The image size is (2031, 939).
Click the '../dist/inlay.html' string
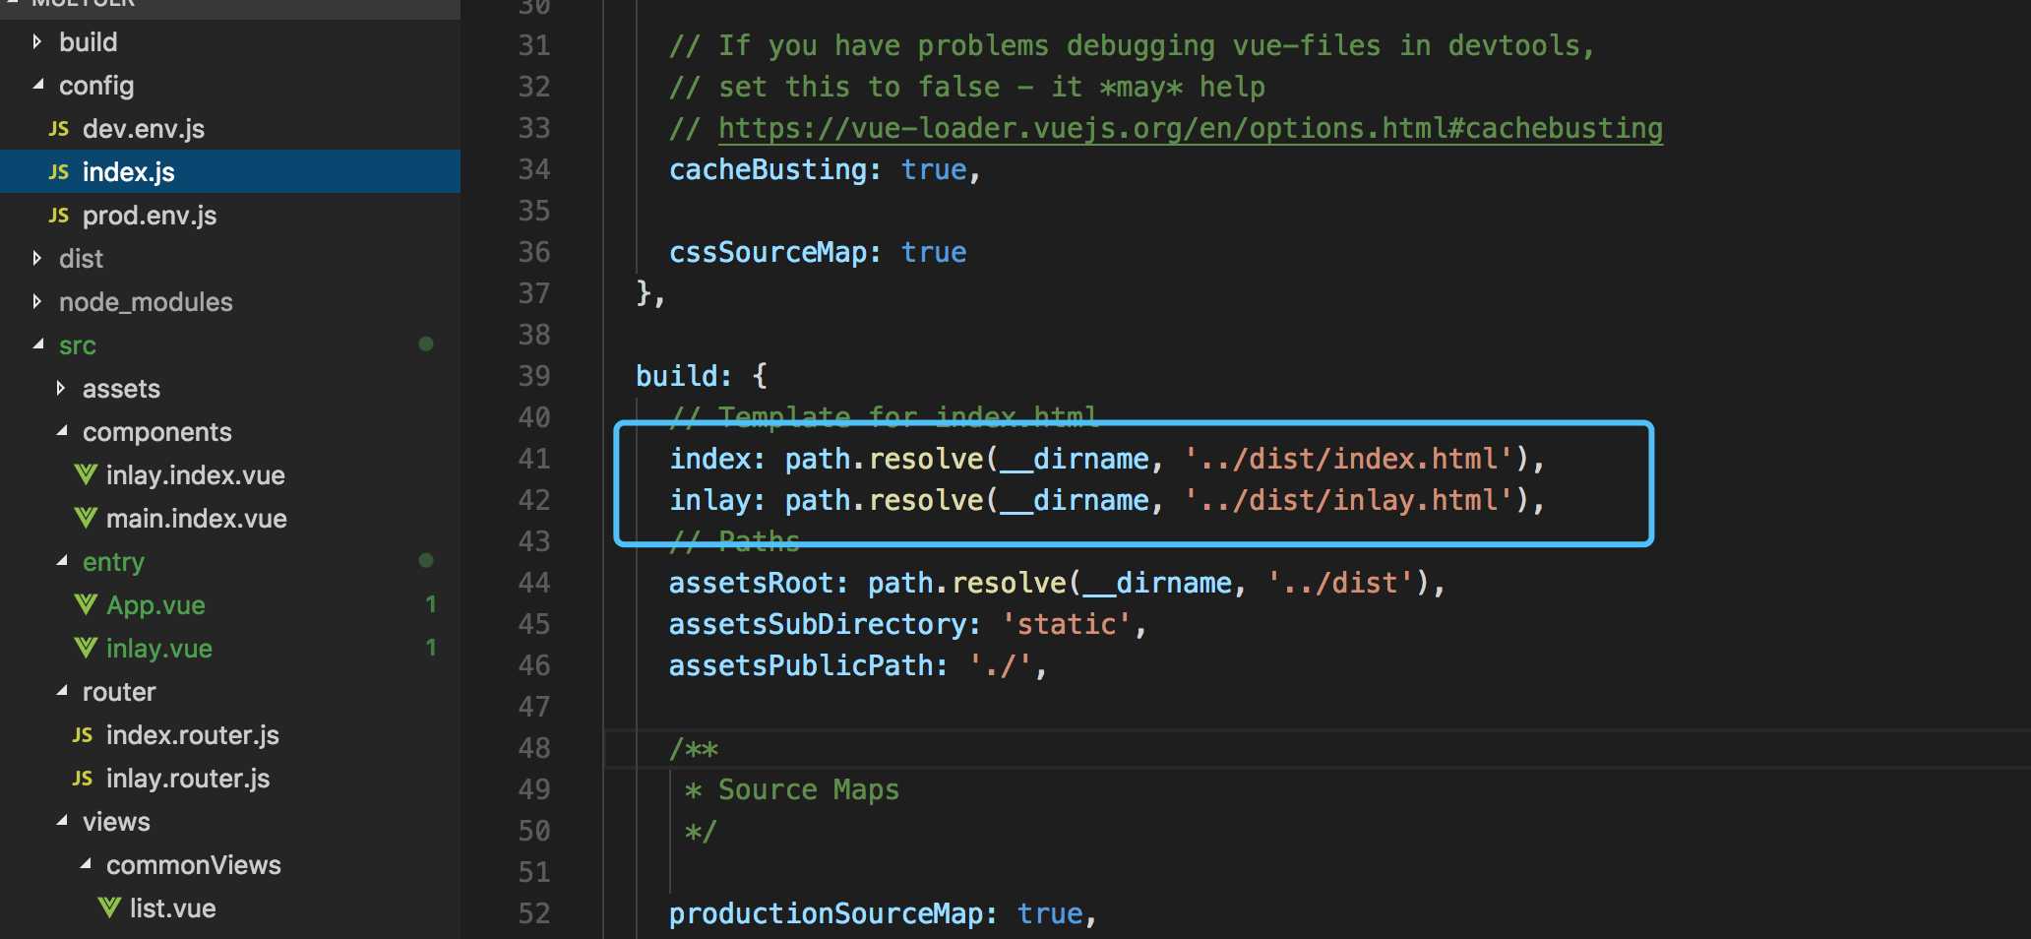pos(1348,501)
